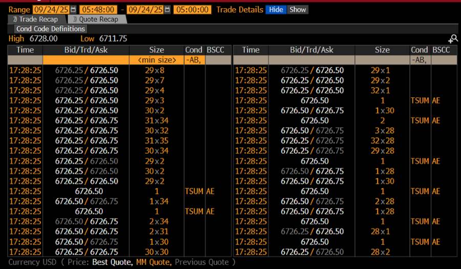Open Cond Code Definitions
The image size is (461, 269).
point(50,29)
